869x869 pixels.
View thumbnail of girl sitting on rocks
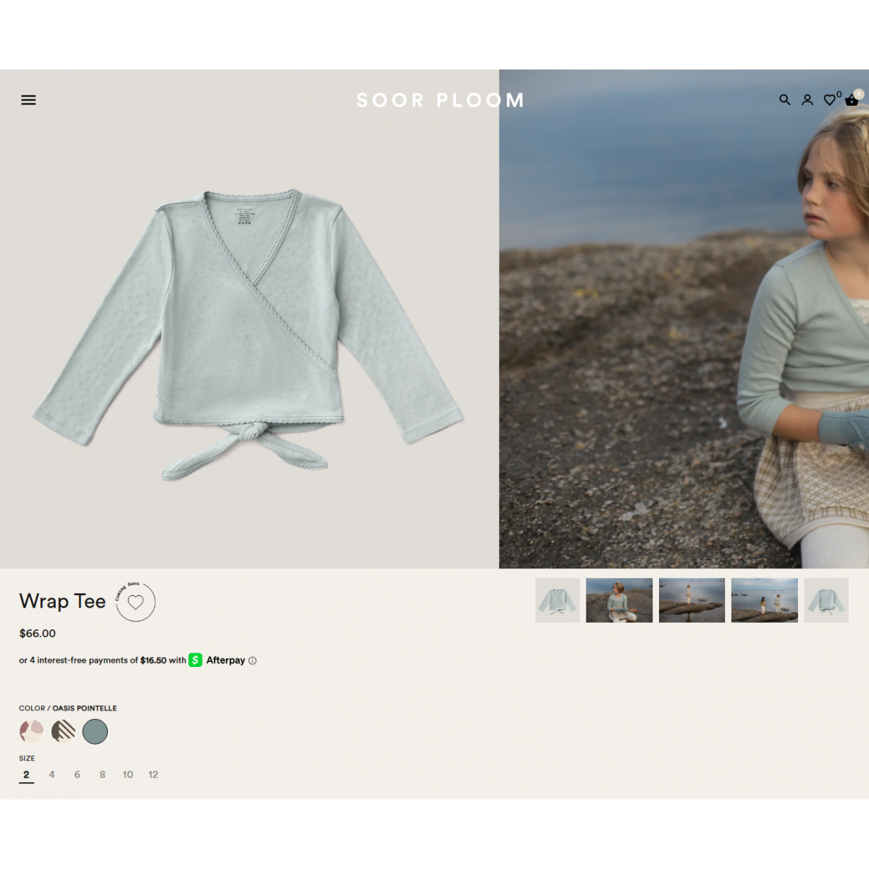click(618, 600)
